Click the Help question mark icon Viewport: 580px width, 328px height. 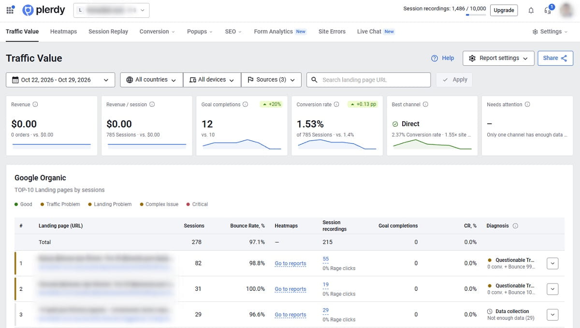435,58
